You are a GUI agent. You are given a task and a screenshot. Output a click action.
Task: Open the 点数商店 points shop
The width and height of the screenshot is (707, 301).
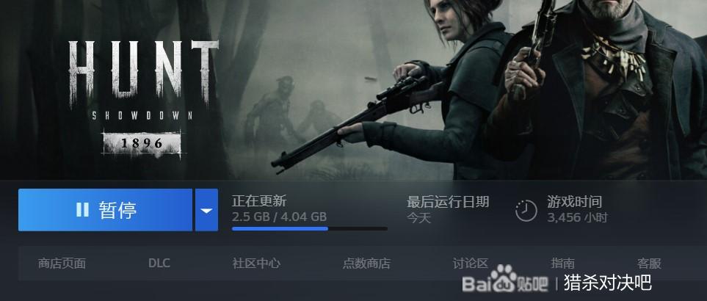point(366,263)
